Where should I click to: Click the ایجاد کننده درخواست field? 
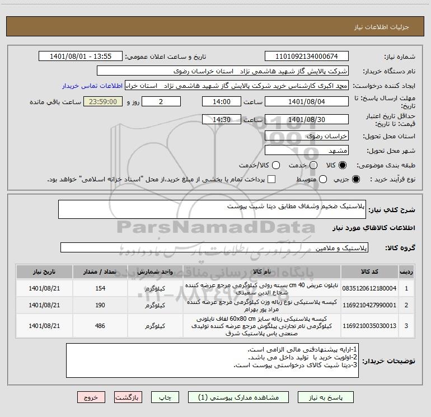click(237, 86)
